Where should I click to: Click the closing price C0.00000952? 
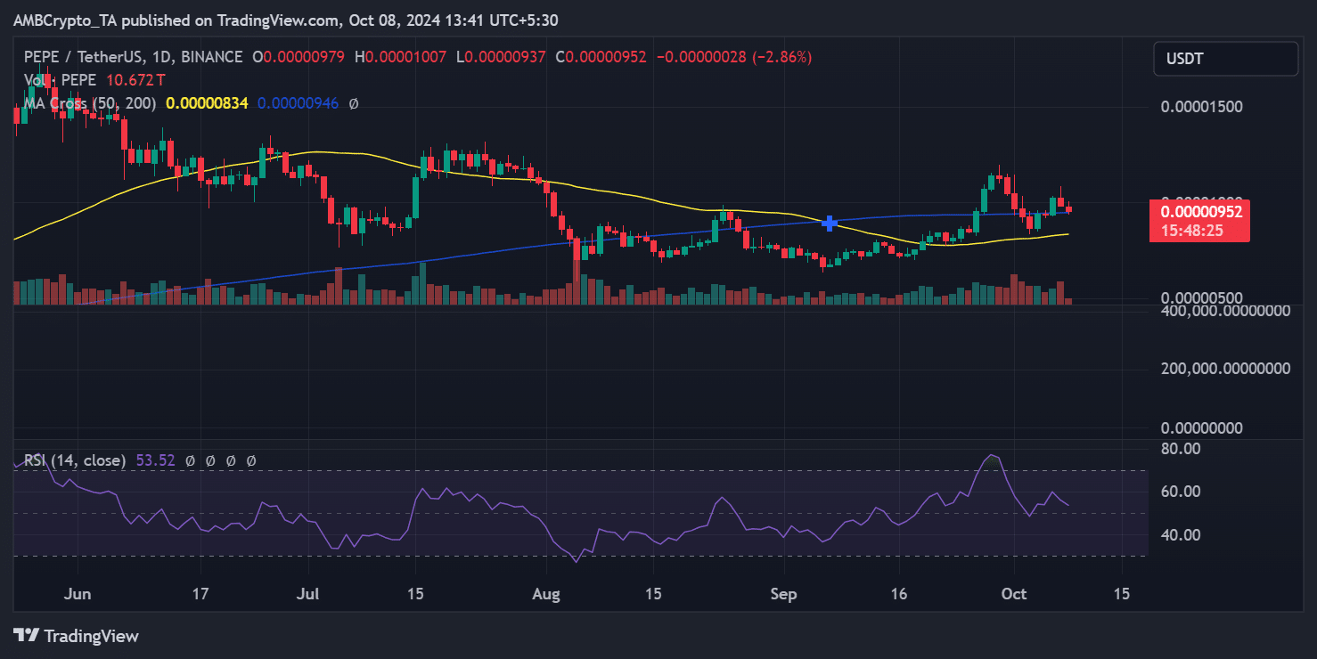point(600,57)
